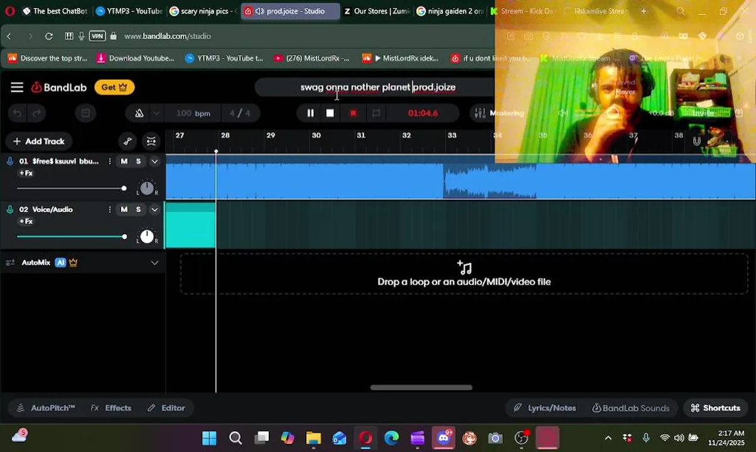Expand the AutoMix section chevron
This screenshot has width=756, height=452.
[x=154, y=262]
